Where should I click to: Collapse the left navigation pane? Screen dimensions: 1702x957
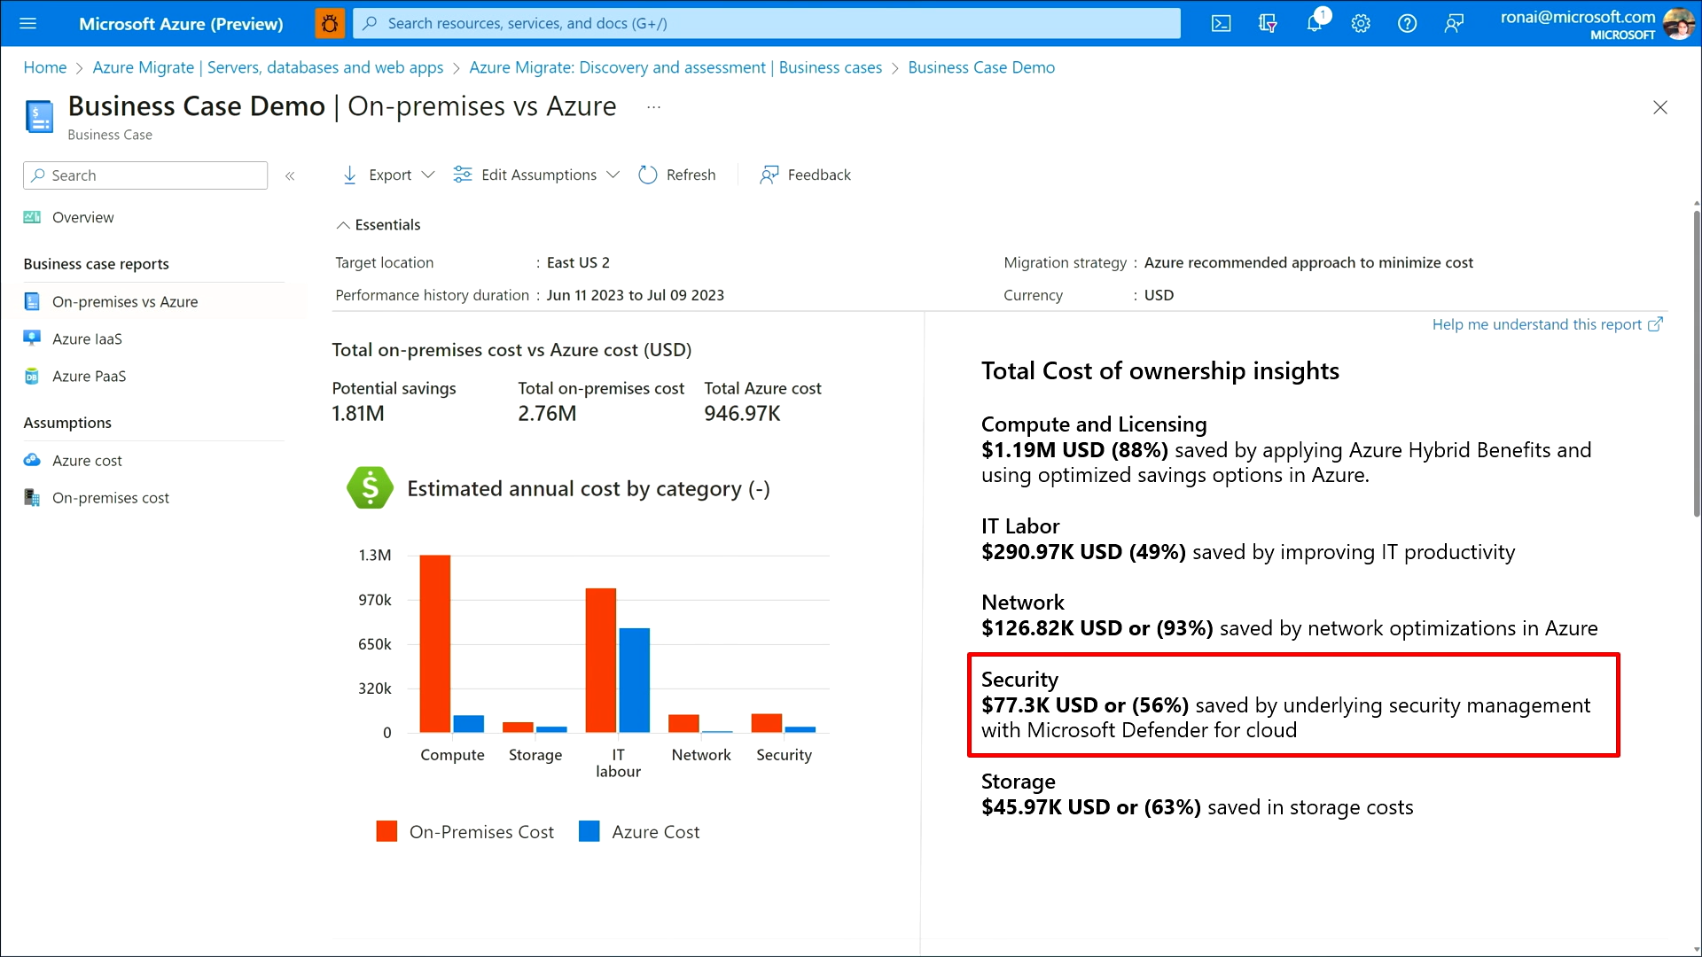[290, 175]
